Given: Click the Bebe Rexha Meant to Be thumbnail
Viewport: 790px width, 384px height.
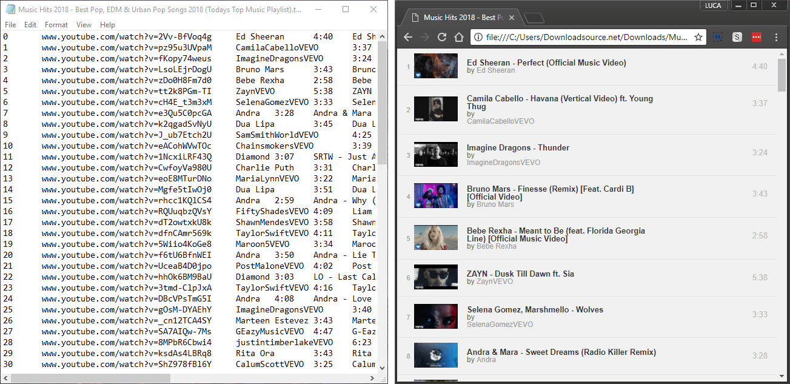Looking at the screenshot, I should [x=435, y=238].
